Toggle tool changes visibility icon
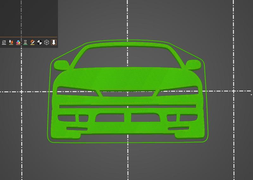The height and width of the screenshot is (180, 253). pyautogui.click(x=11, y=42)
